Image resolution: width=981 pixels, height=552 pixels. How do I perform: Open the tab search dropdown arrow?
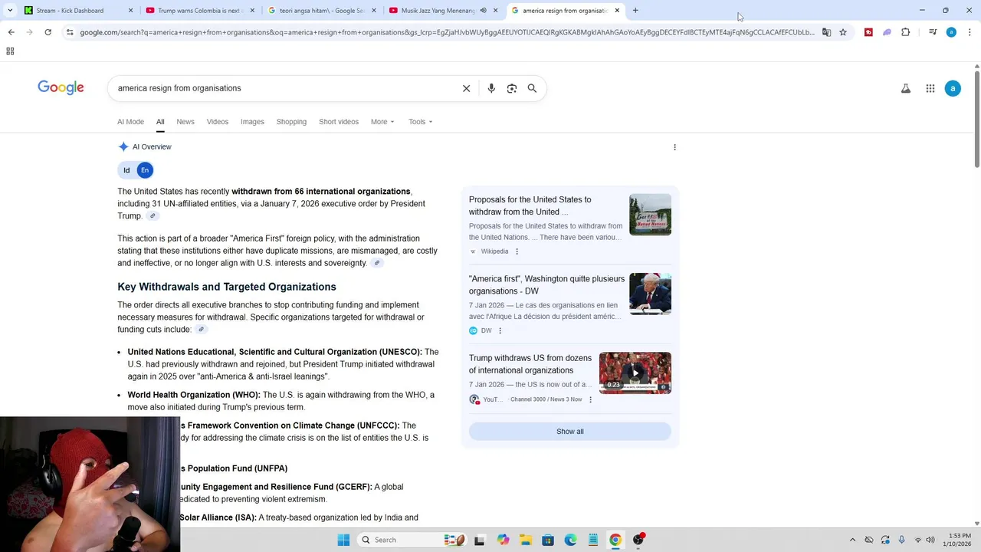click(10, 11)
